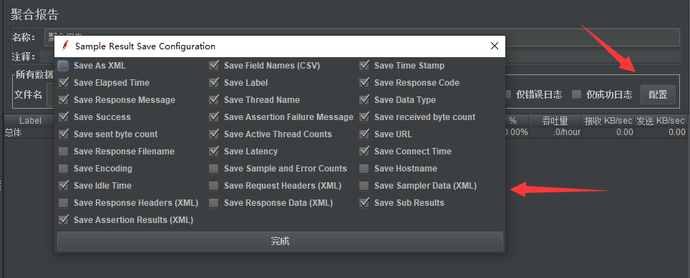Uncheck Save Elapsed Time
The image size is (690, 278).
pyautogui.click(x=64, y=83)
